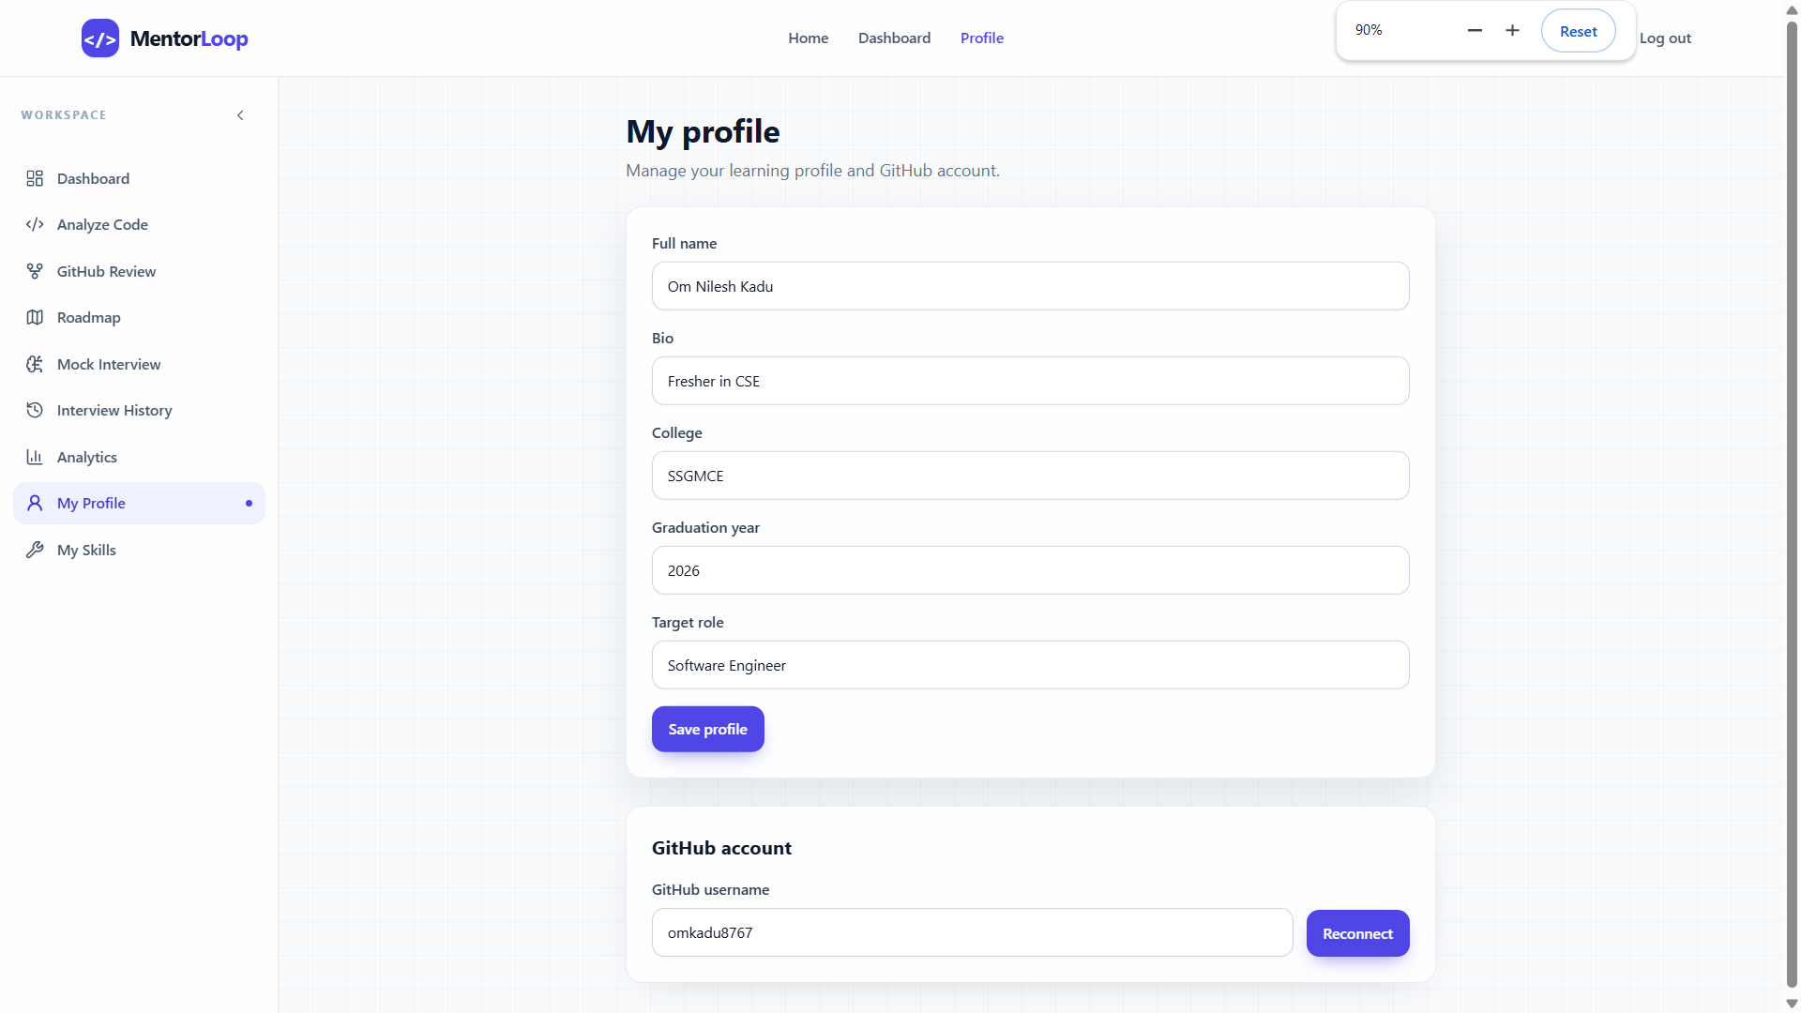Click Interview History clock icon
This screenshot has width=1801, height=1013.
point(35,410)
